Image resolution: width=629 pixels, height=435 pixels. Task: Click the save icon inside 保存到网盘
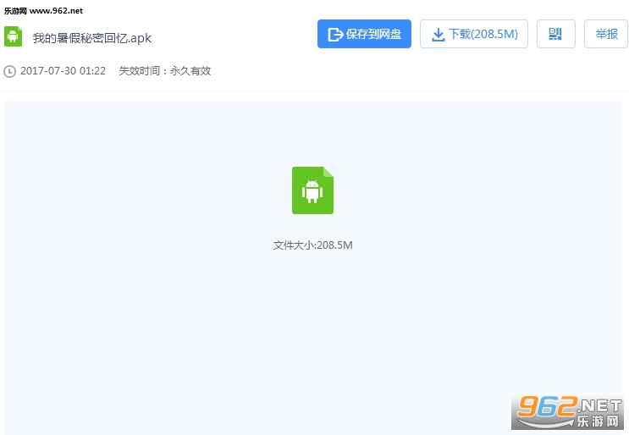(335, 35)
